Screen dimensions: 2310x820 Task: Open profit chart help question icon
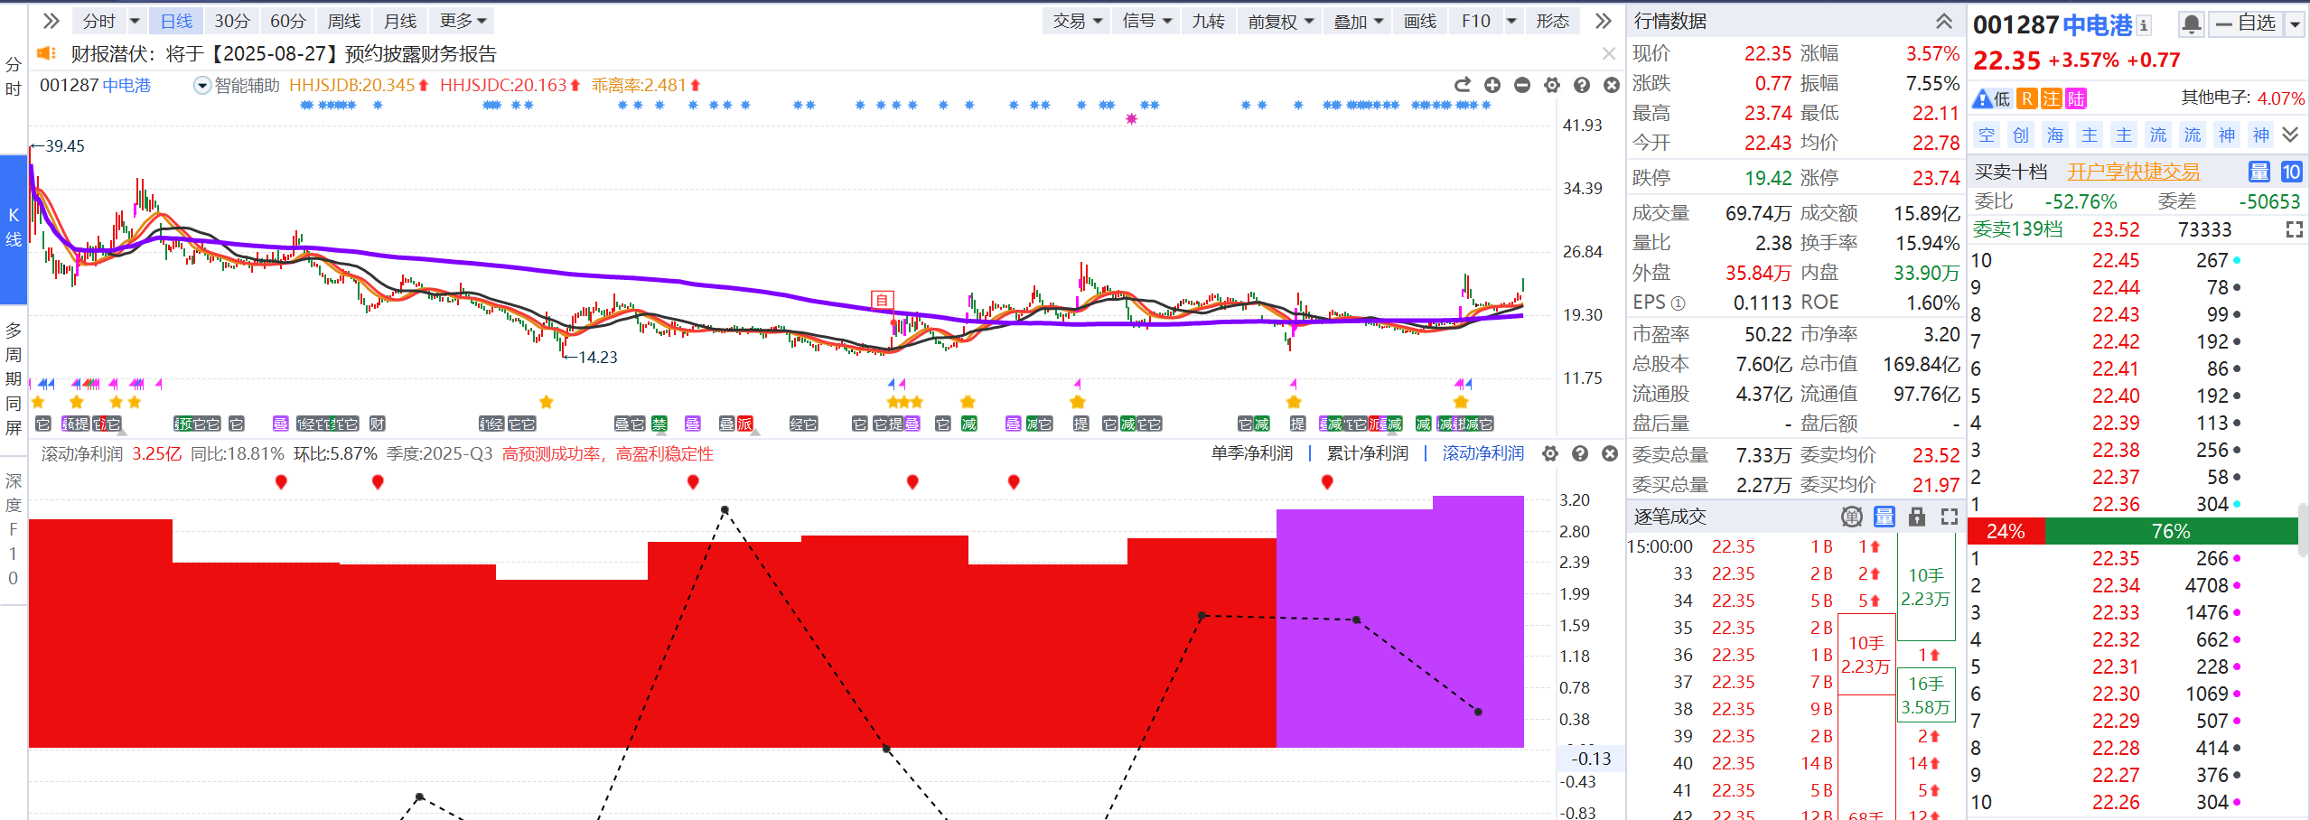click(1580, 453)
